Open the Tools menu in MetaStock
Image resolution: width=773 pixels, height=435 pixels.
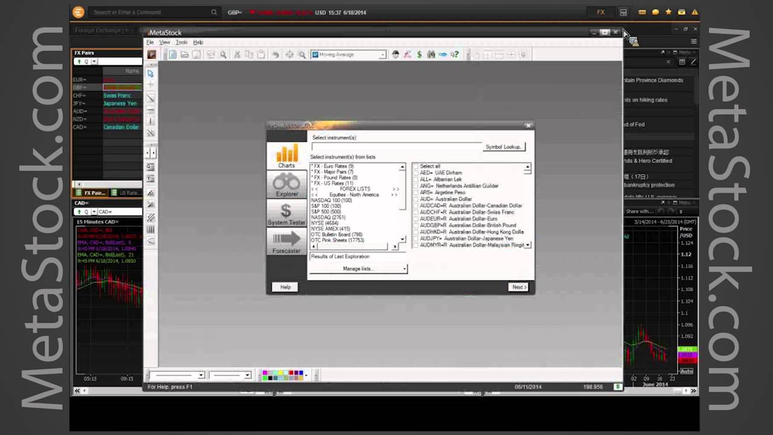click(x=181, y=42)
